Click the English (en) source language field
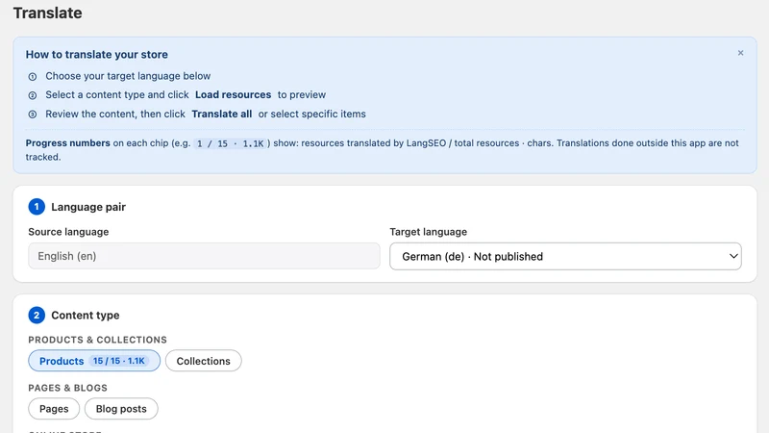 coord(204,256)
